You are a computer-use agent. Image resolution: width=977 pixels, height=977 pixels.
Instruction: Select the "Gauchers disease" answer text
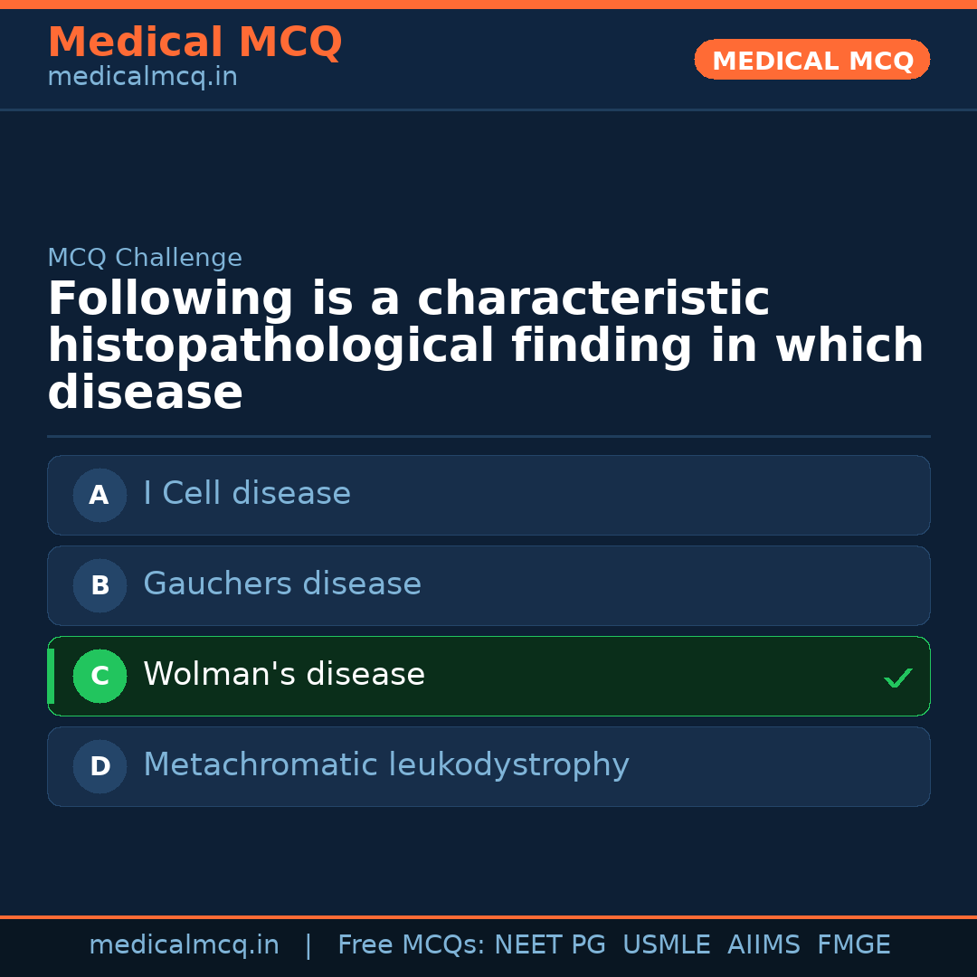pyautogui.click(x=282, y=584)
